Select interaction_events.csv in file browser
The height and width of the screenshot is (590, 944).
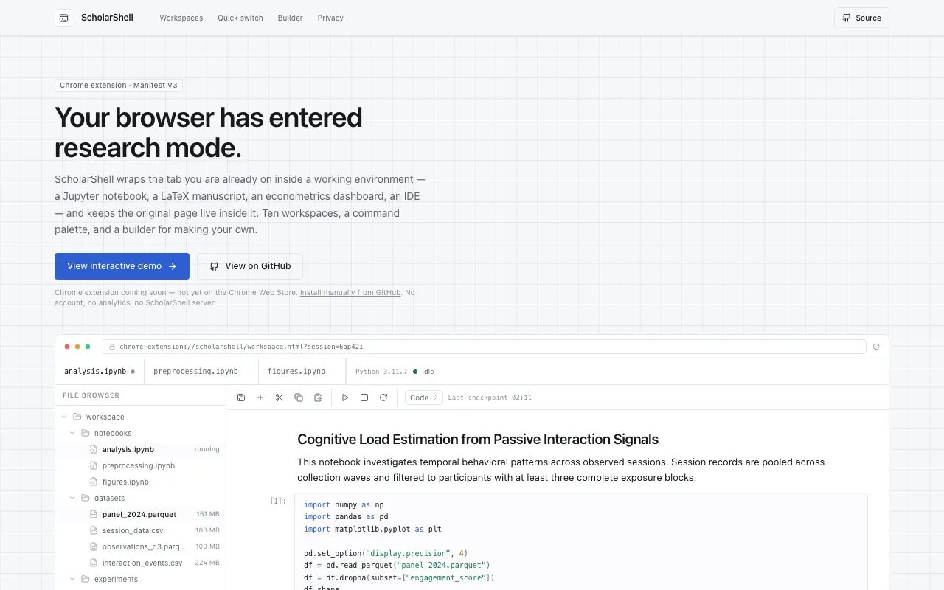pos(141,563)
